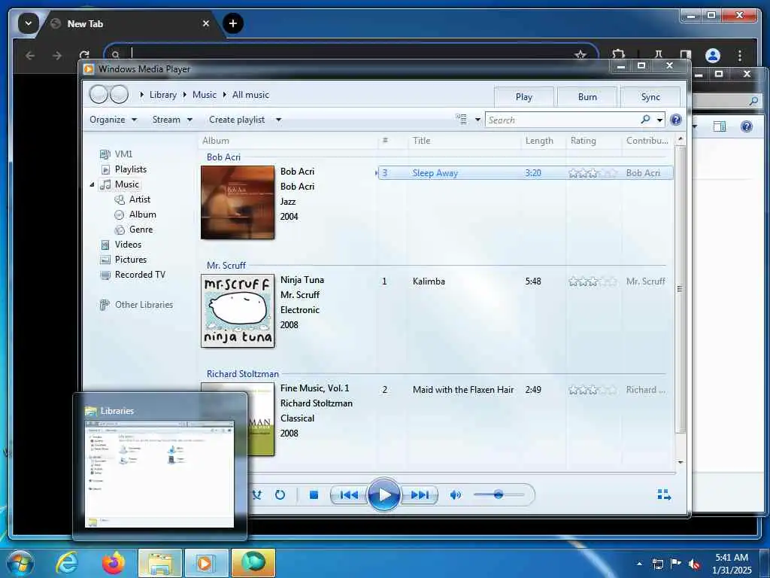Open the Organize menu

113,120
